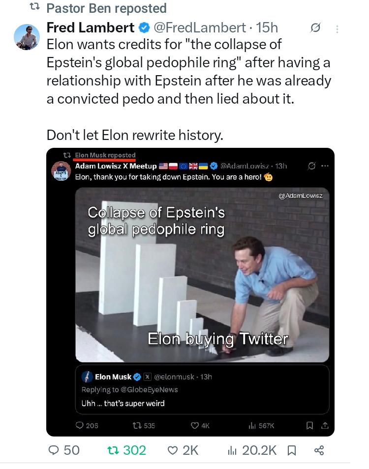Image resolution: width=369 pixels, height=469 pixels.
Task: Click the 2K likes count
Action: click(x=190, y=450)
